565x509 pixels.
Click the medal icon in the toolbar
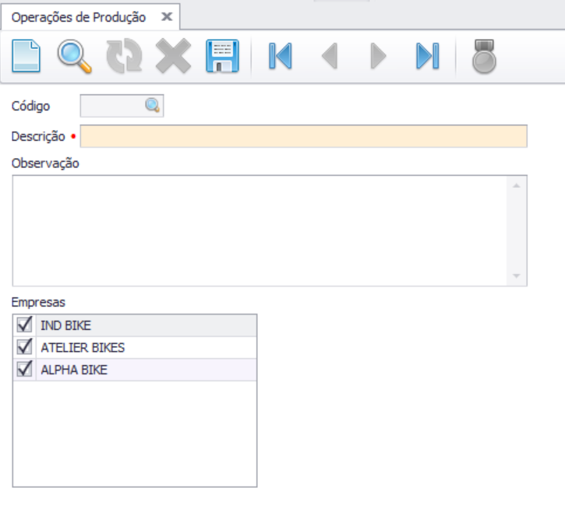(x=484, y=57)
